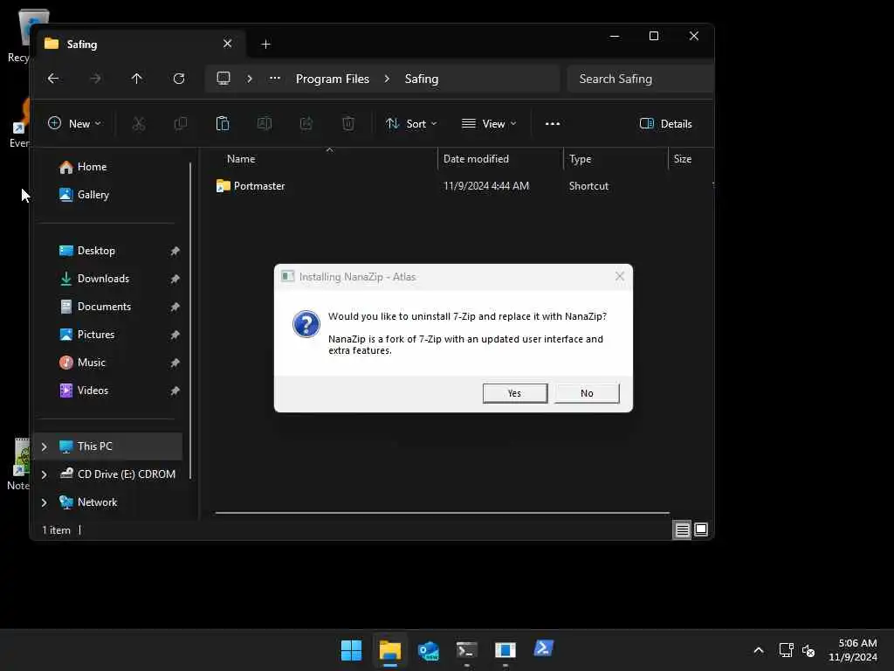Click the Delete trash icon
The image size is (894, 671).
pos(347,124)
